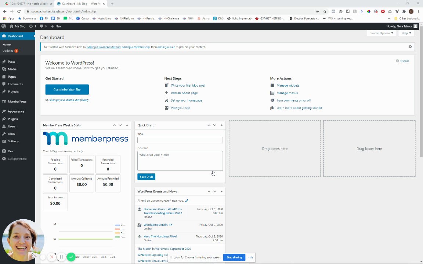Click the Tools wrench icon
The width and height of the screenshot is (423, 264).
coord(4,134)
